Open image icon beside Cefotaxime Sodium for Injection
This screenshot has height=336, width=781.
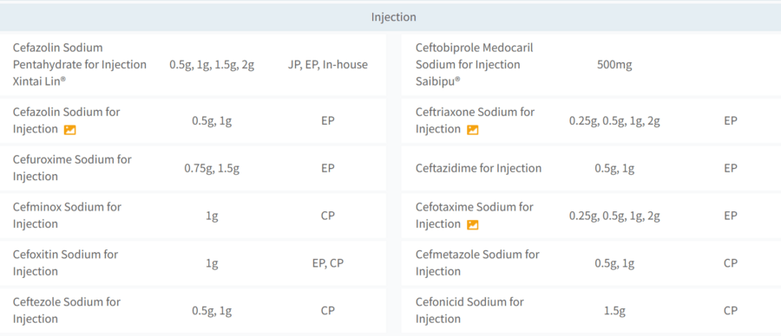click(x=473, y=224)
